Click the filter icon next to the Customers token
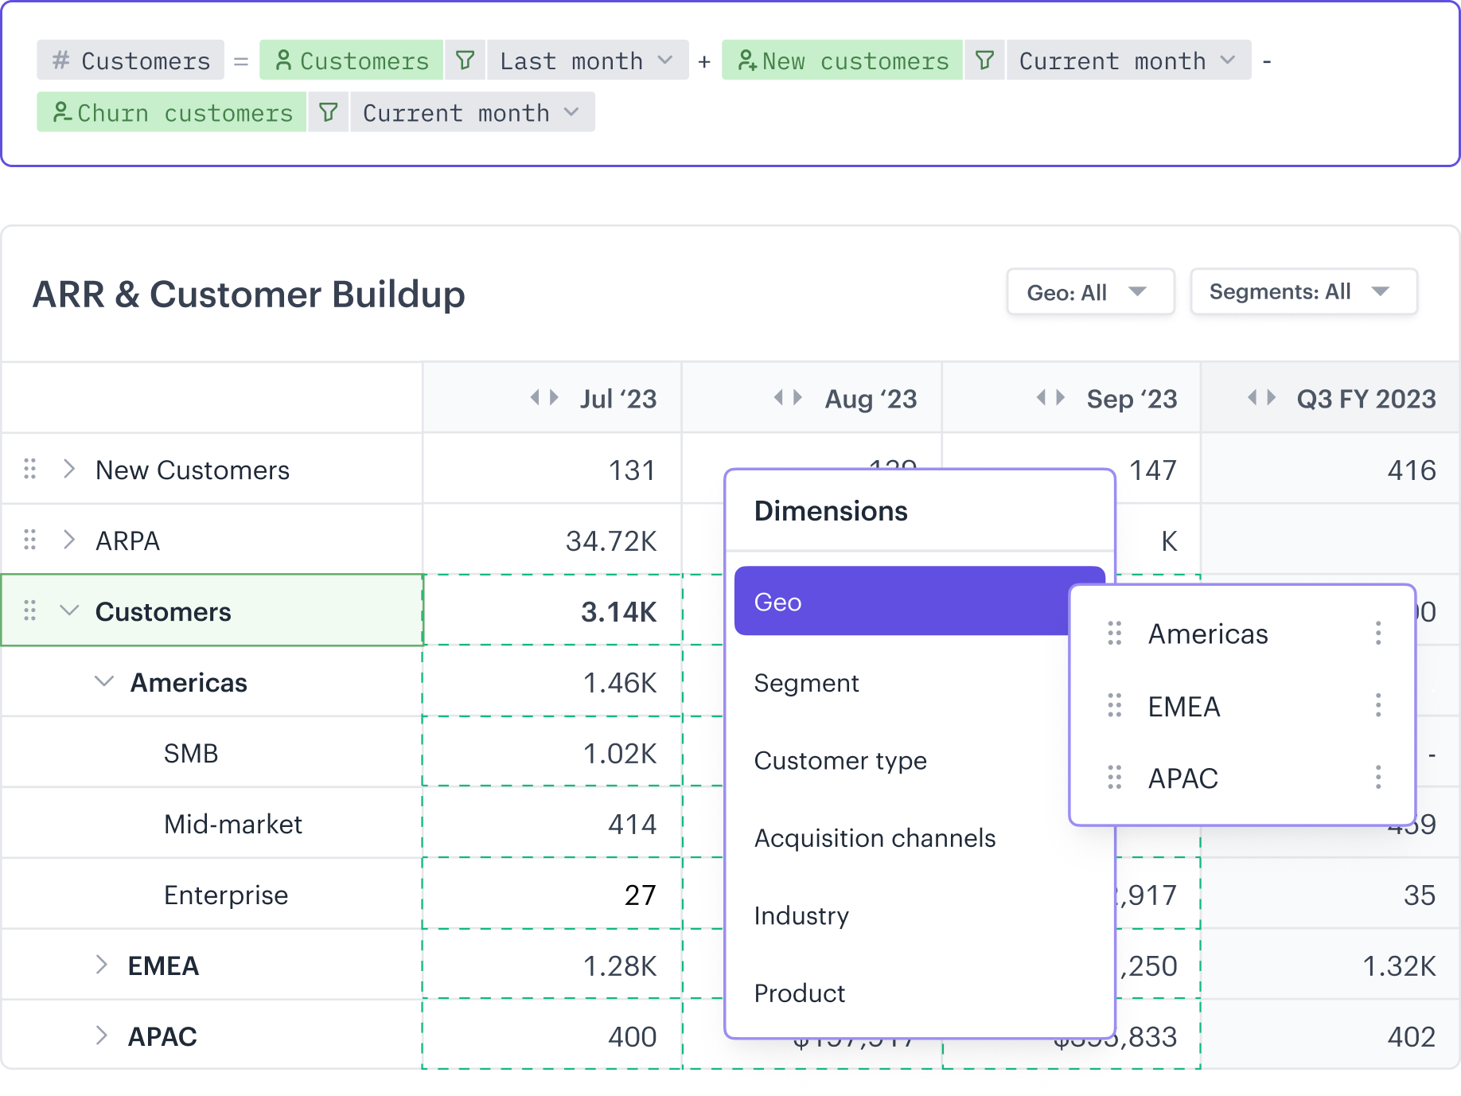Image resolution: width=1461 pixels, height=1096 pixels. coord(466,60)
